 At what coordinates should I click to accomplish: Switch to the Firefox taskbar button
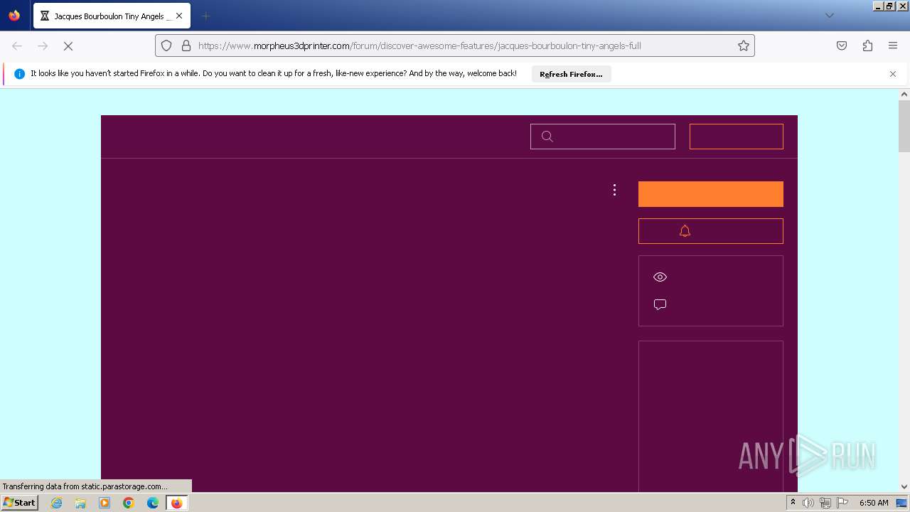click(177, 503)
